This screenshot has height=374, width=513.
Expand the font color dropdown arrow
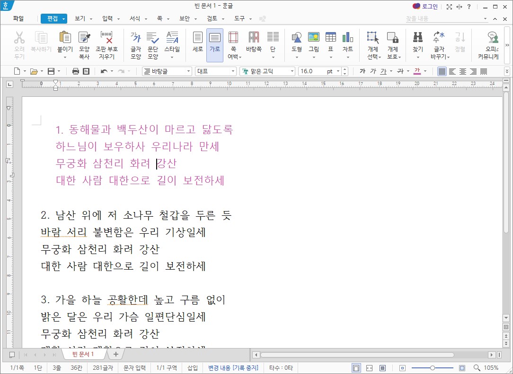click(x=425, y=71)
